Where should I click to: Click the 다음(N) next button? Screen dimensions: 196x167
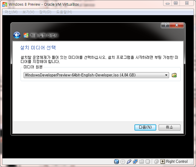[x=145, y=127]
